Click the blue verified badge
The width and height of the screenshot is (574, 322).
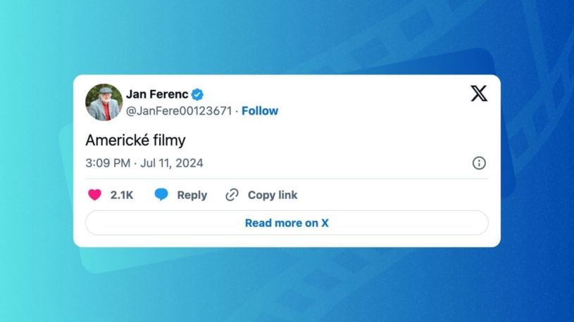click(x=198, y=94)
